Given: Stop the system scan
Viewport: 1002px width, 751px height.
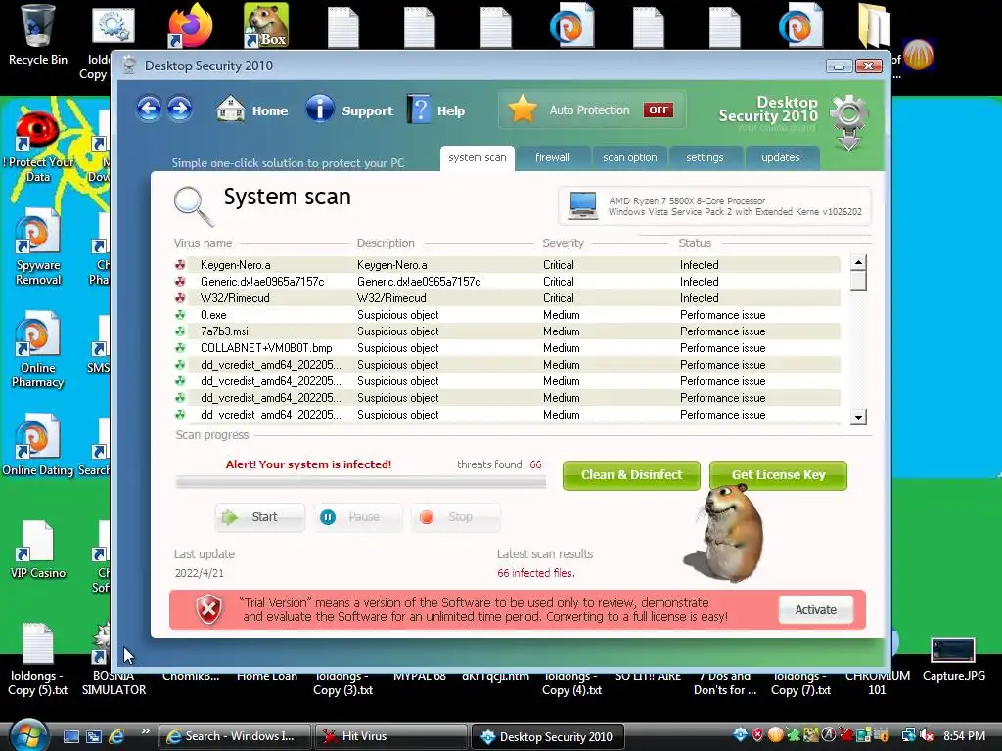Looking at the screenshot, I should pos(456,517).
